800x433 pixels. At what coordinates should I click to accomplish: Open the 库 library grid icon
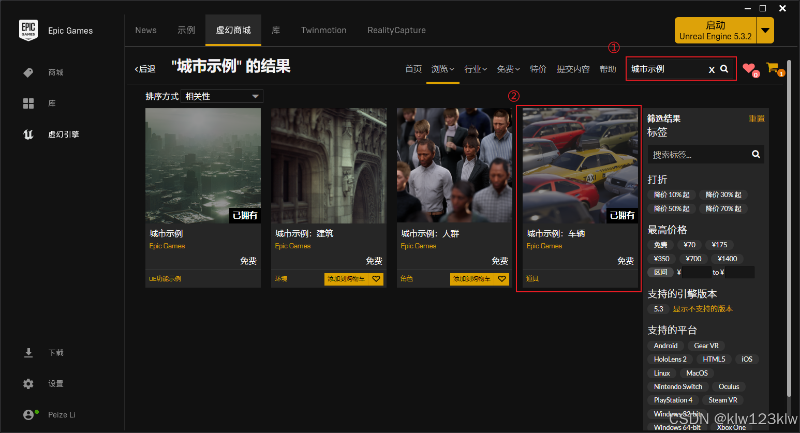(x=28, y=103)
